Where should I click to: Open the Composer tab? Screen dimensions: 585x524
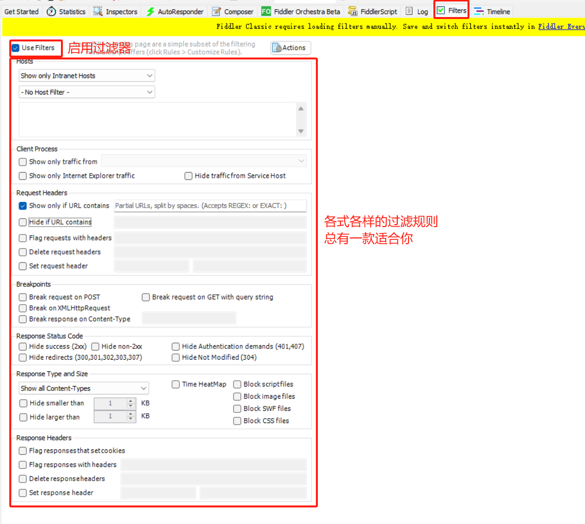pos(233,11)
